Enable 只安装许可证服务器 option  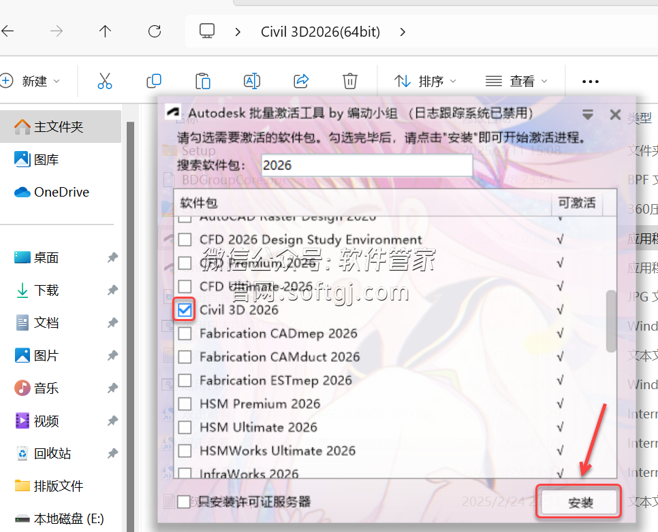tap(184, 502)
